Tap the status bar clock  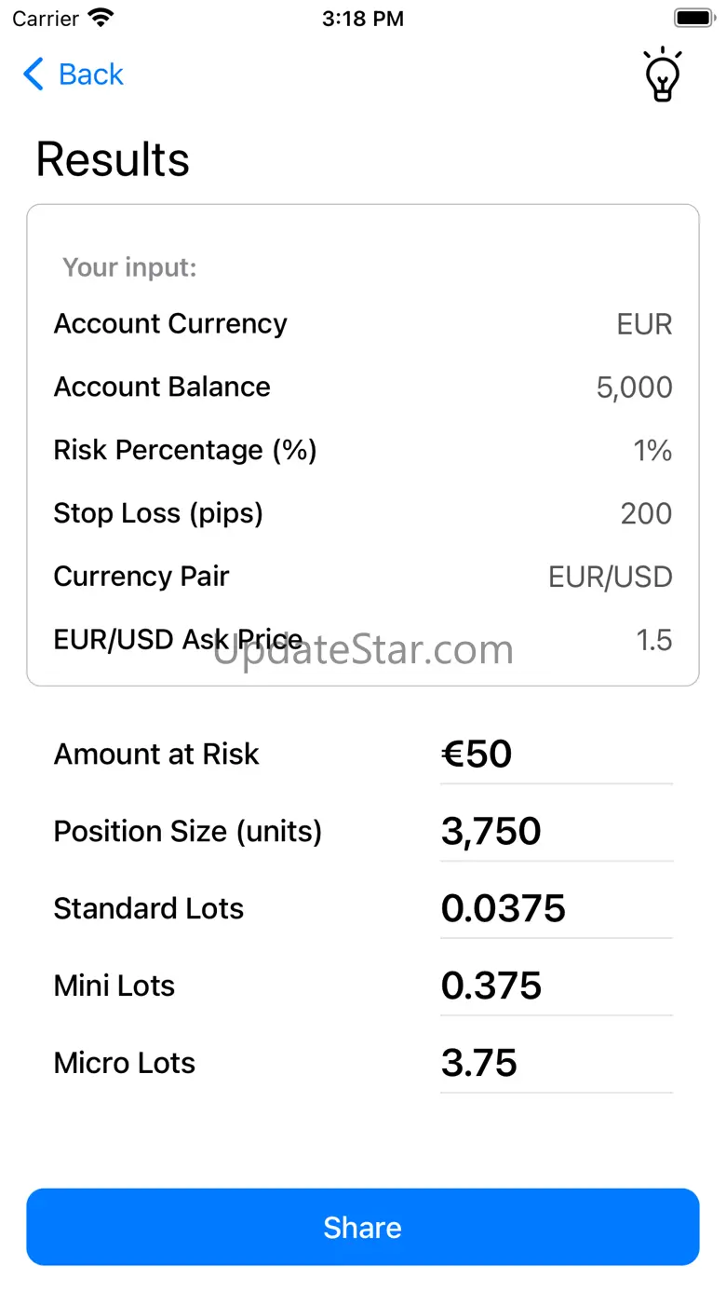(363, 19)
